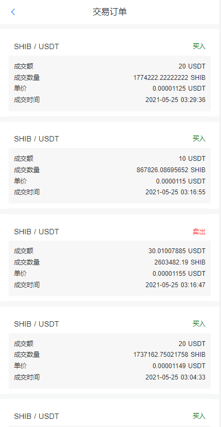Click 买入 label on the 03:29:36 order
The width and height of the screenshot is (221, 427).
pyautogui.click(x=199, y=46)
